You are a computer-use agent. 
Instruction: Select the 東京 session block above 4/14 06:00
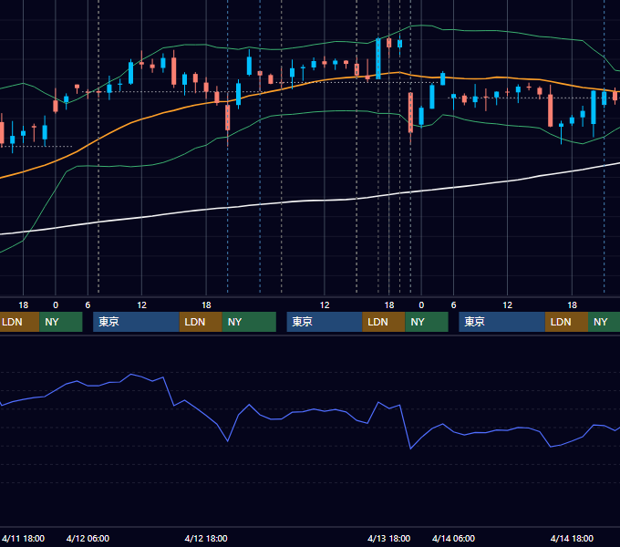tap(501, 322)
